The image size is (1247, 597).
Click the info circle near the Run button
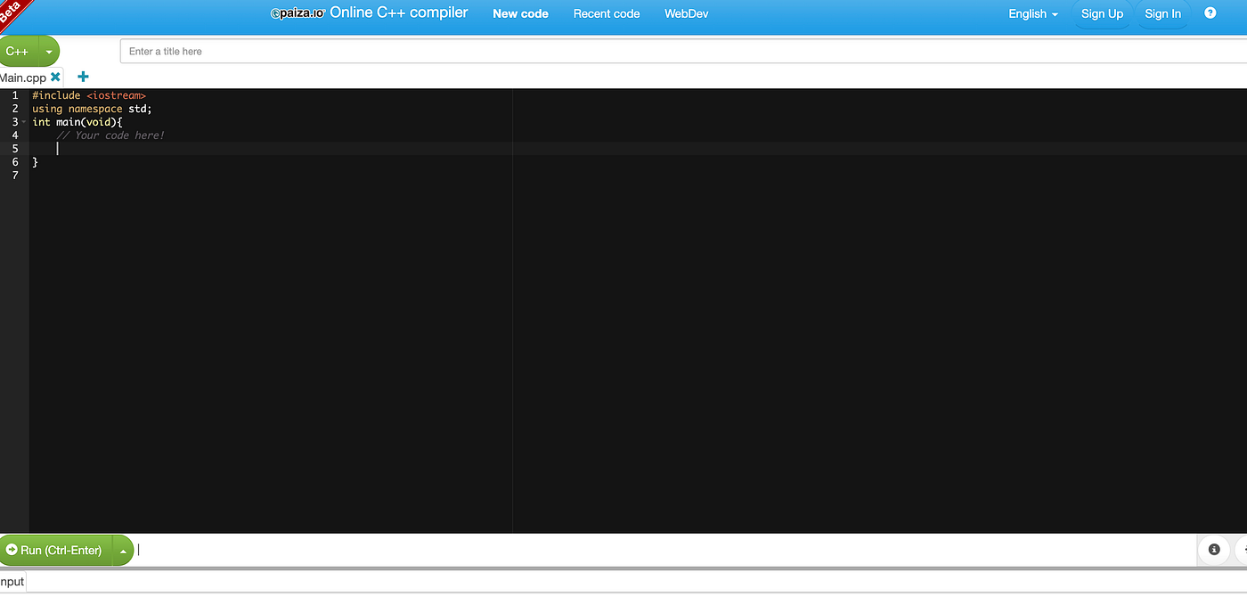pos(1213,550)
